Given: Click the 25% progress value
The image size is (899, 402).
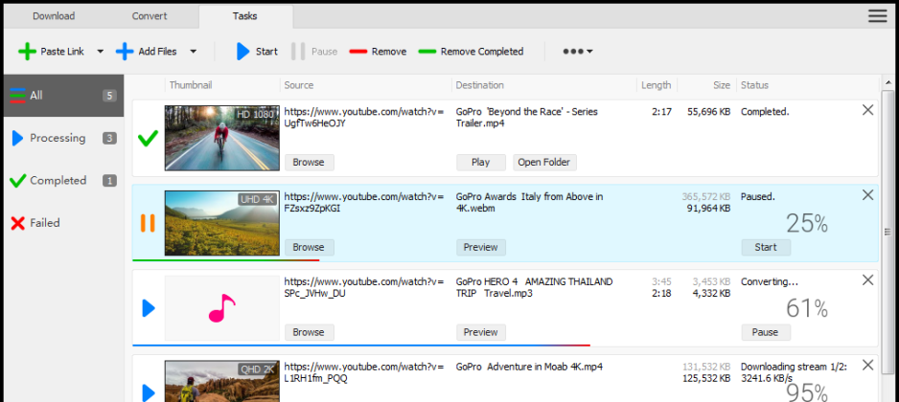Looking at the screenshot, I should pos(807,224).
